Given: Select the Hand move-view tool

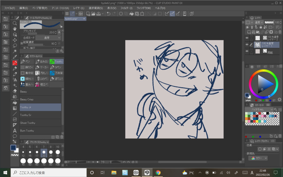Looking at the screenshot, I should point(15,29).
